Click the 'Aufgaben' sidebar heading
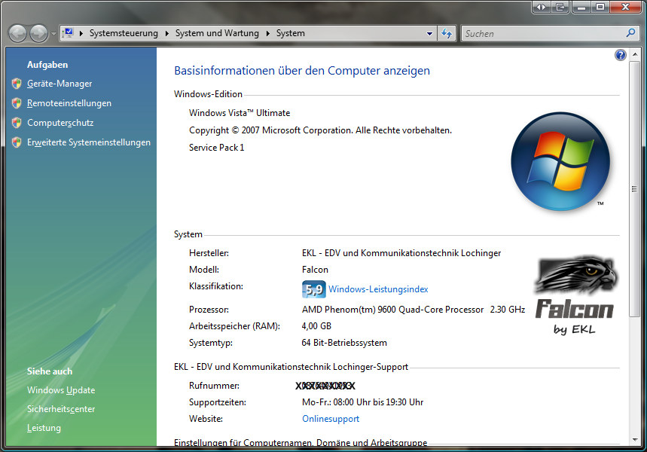The height and width of the screenshot is (452, 647). [x=47, y=65]
